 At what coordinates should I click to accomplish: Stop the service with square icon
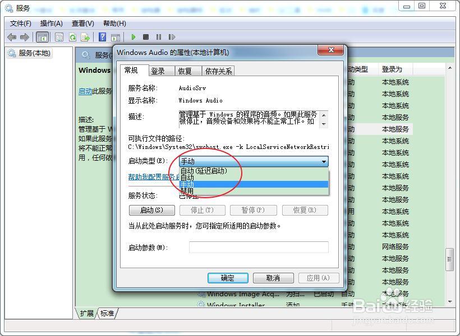[146, 37]
